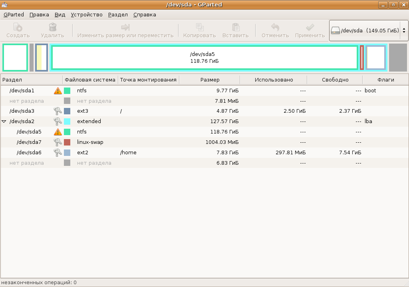Open the Справка menu

click(145, 15)
